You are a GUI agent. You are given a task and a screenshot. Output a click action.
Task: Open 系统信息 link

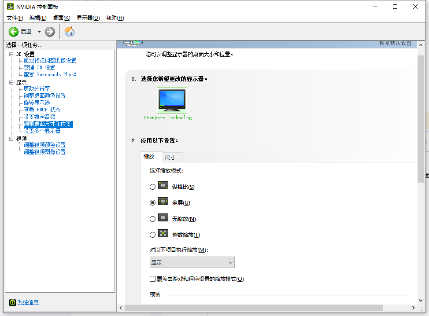point(28,302)
